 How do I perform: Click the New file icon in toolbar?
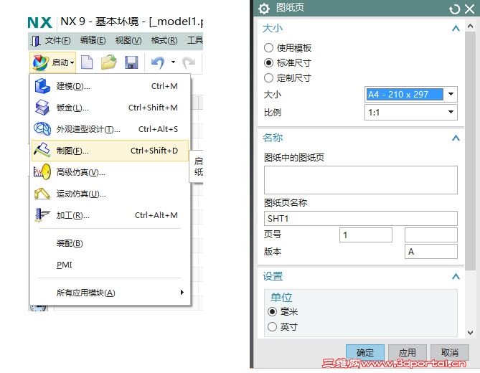point(87,62)
